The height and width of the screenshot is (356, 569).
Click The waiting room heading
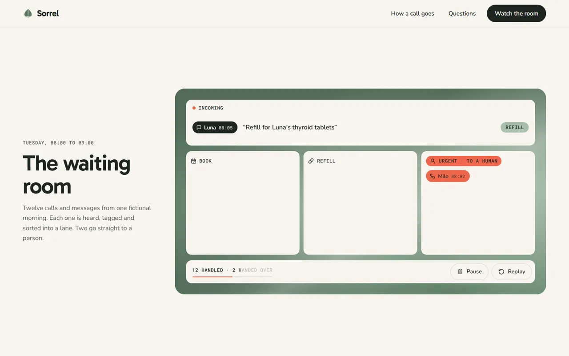76,174
